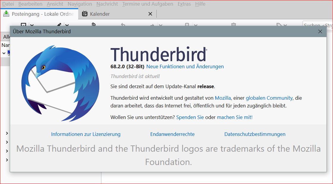
Task: Click the Suchen search field
Action: (318, 25)
